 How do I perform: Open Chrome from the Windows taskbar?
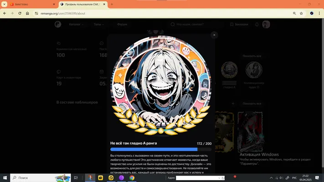(x=132, y=177)
